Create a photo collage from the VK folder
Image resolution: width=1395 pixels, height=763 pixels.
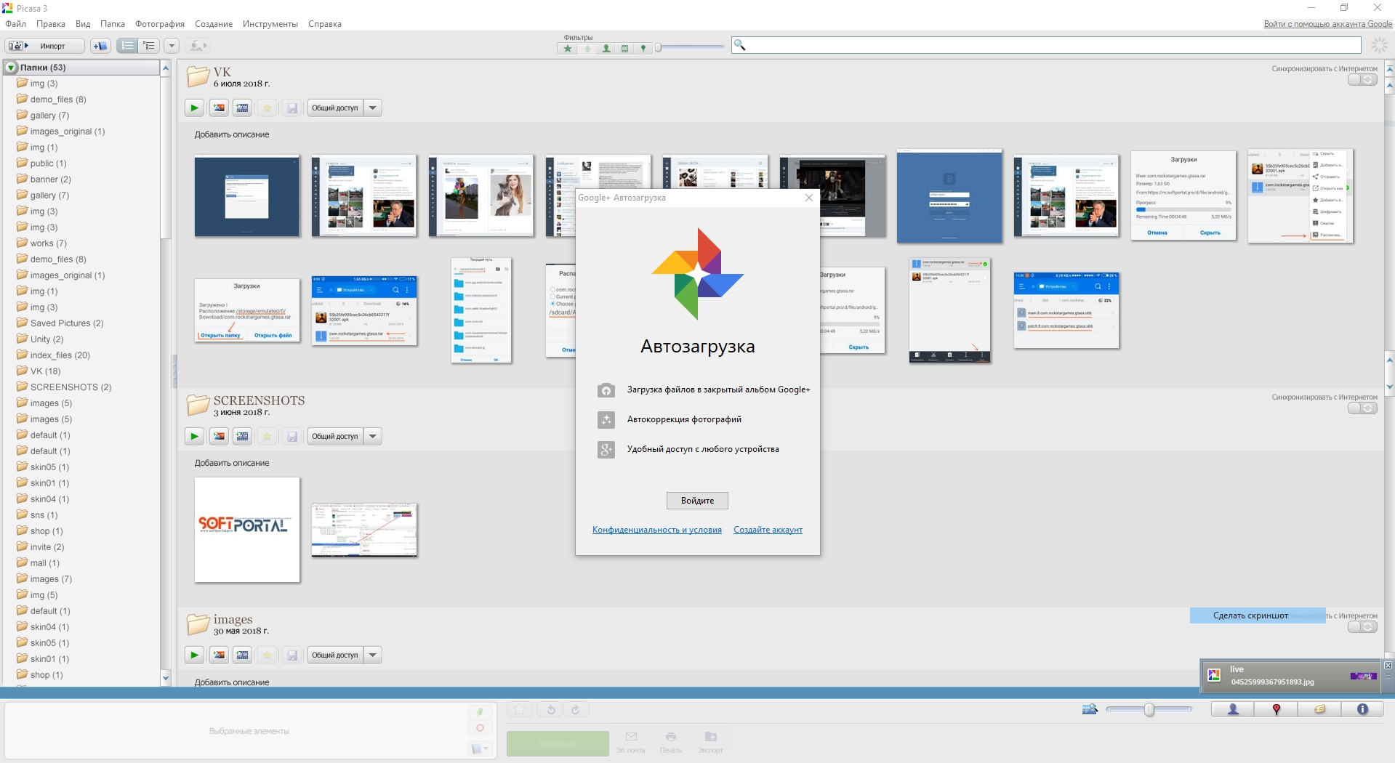click(x=219, y=108)
